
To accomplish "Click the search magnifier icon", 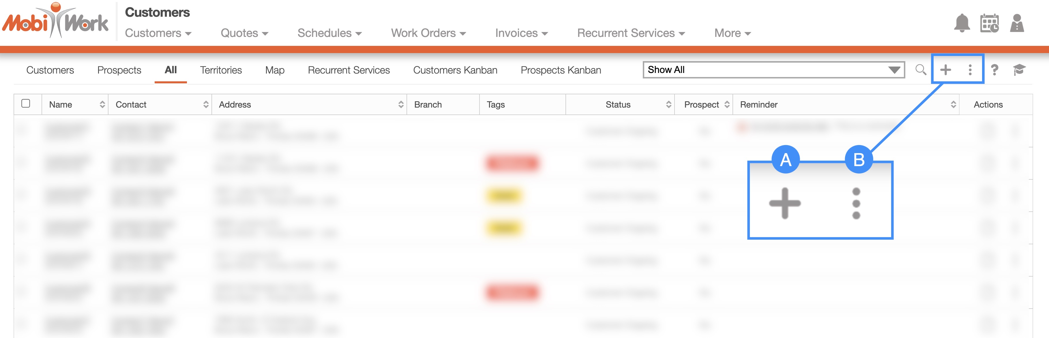I will (x=920, y=70).
